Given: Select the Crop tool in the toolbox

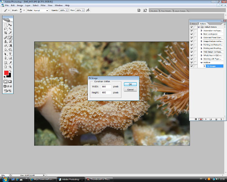Looking at the screenshot, I should 6,33.
